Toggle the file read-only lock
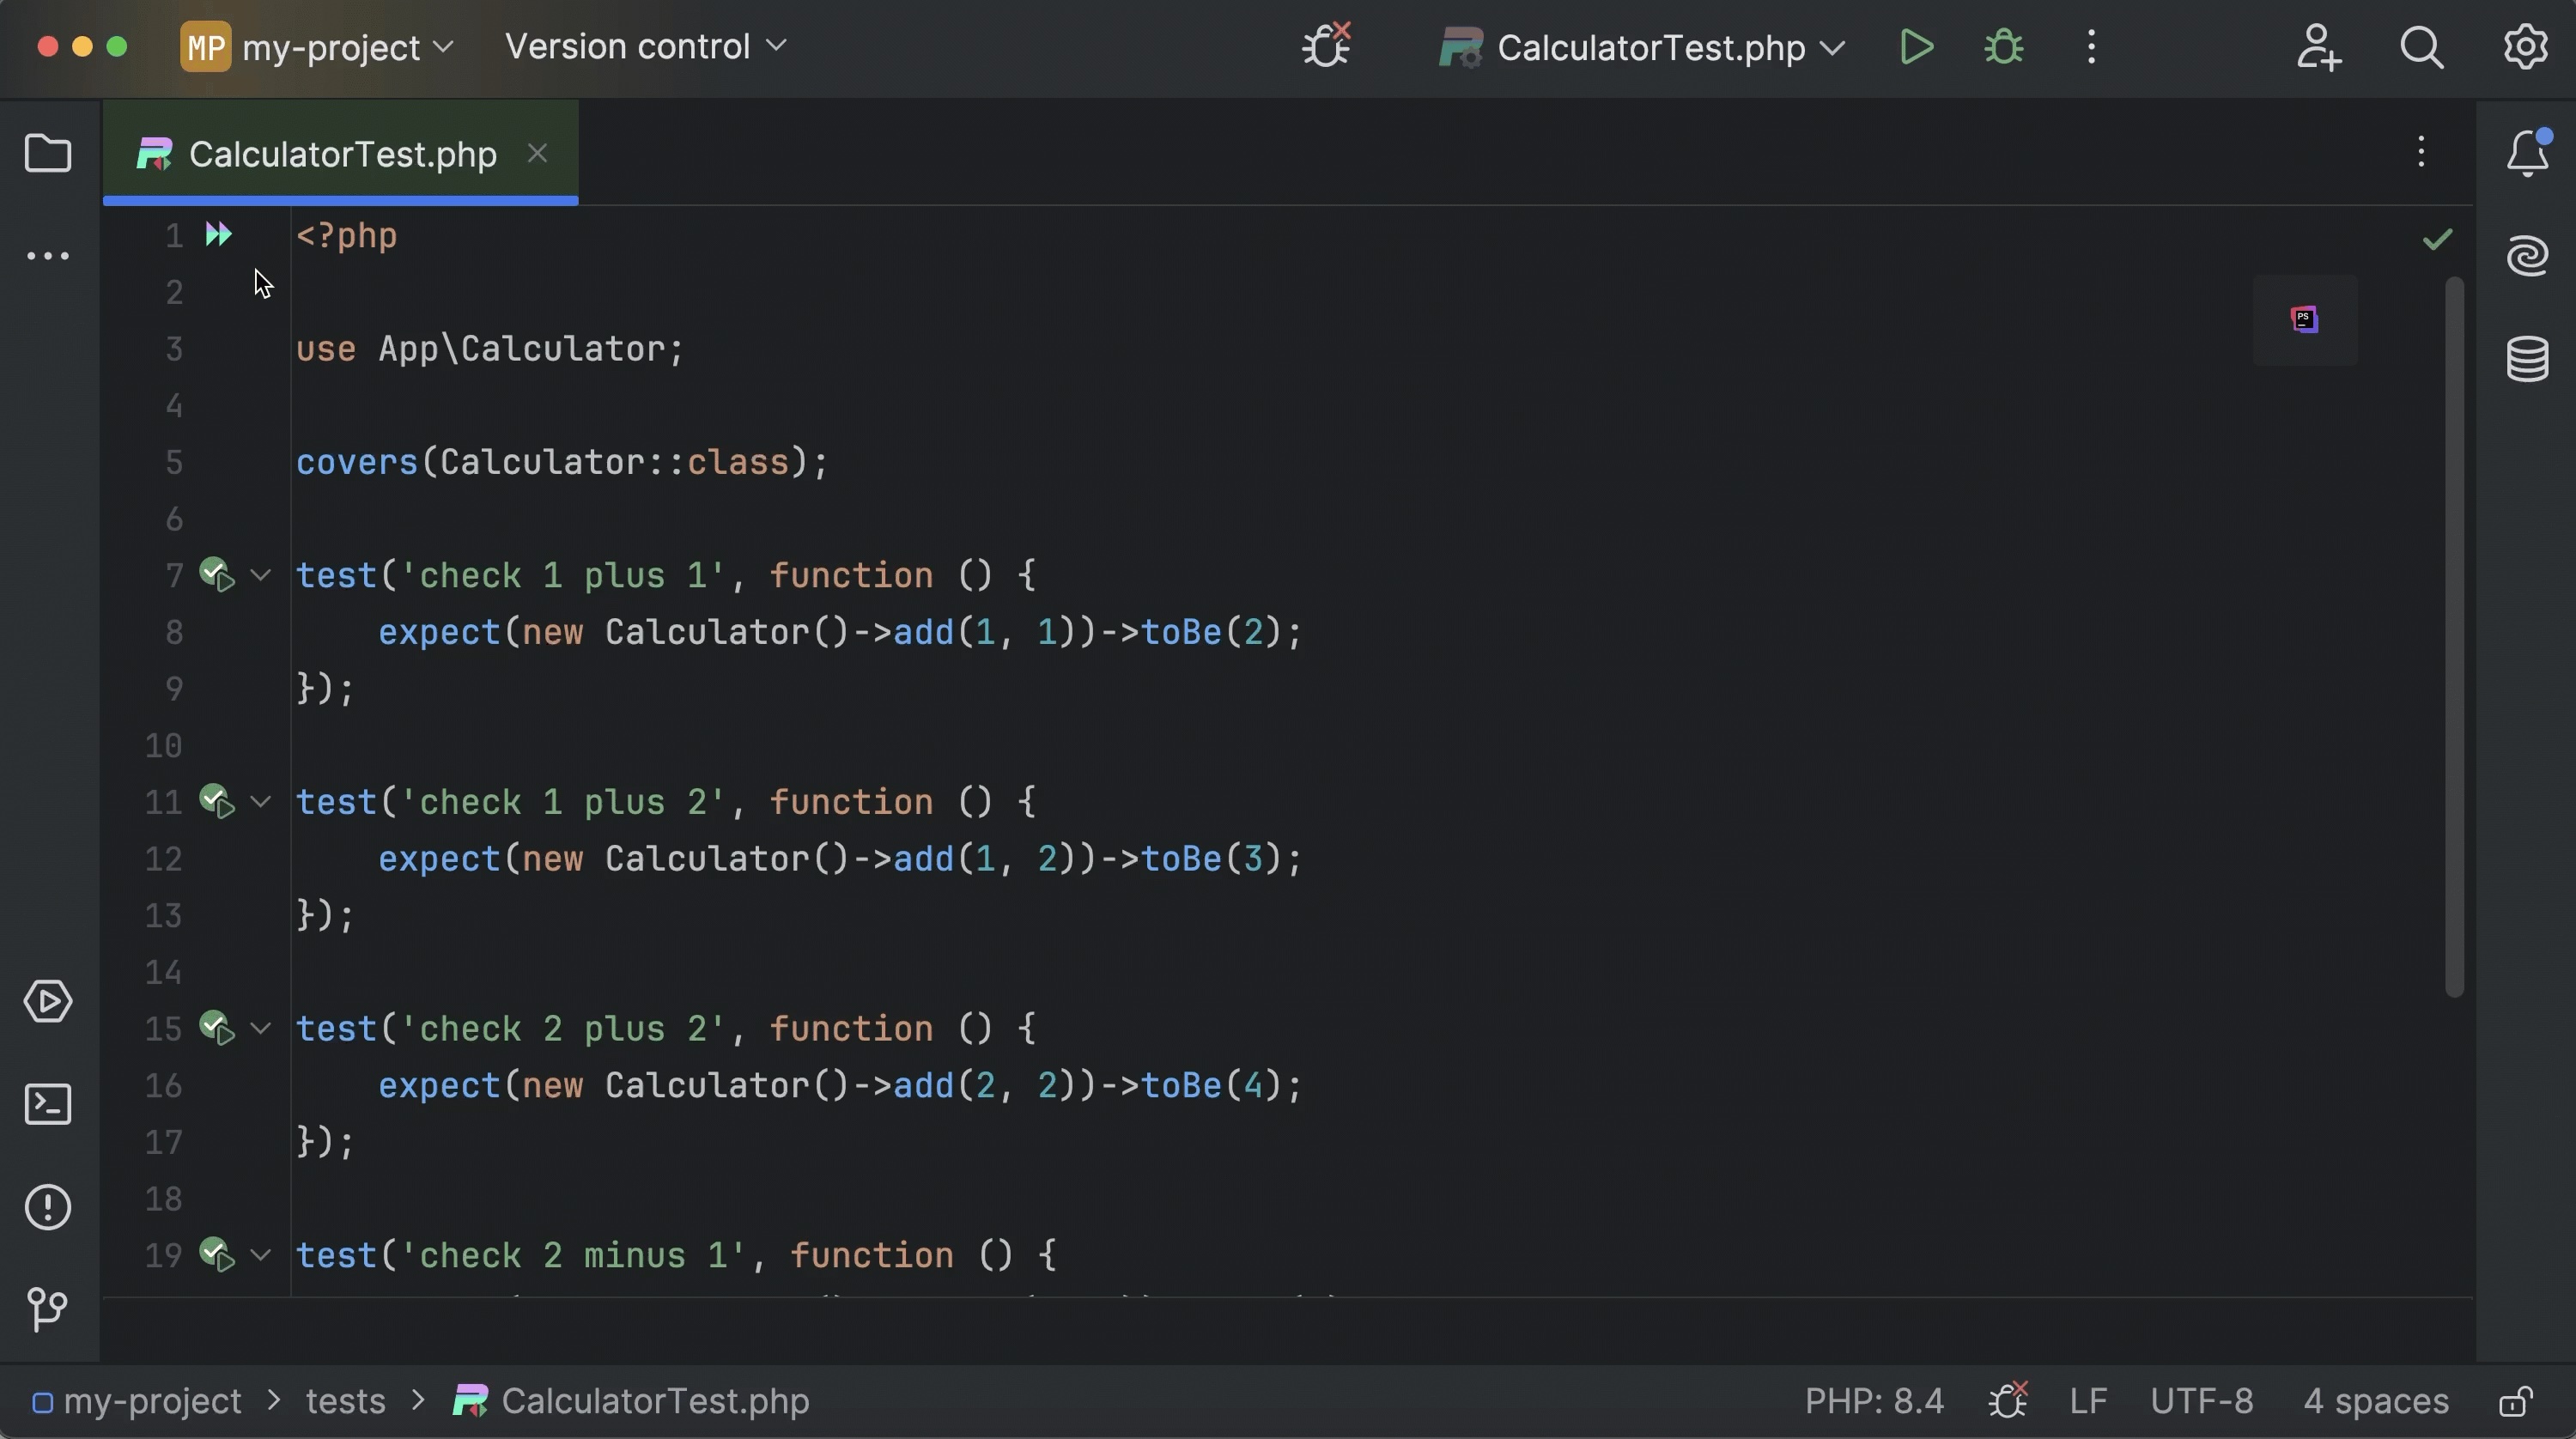 (x=2518, y=1401)
